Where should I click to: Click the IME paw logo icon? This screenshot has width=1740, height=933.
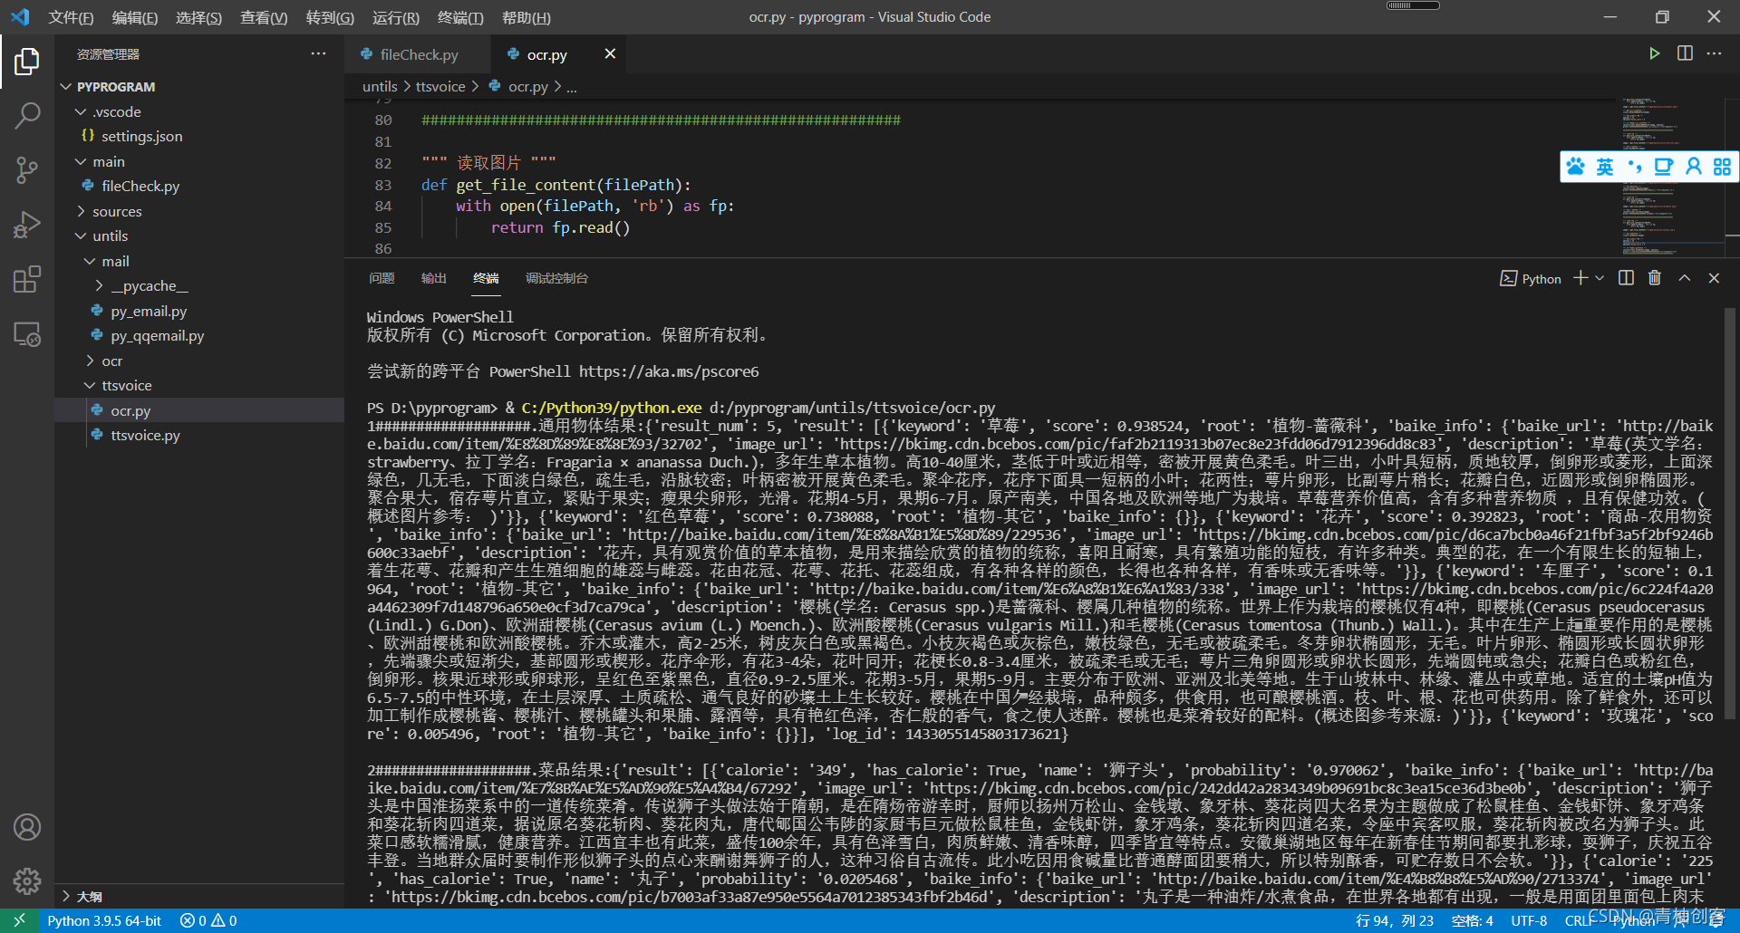(1576, 167)
